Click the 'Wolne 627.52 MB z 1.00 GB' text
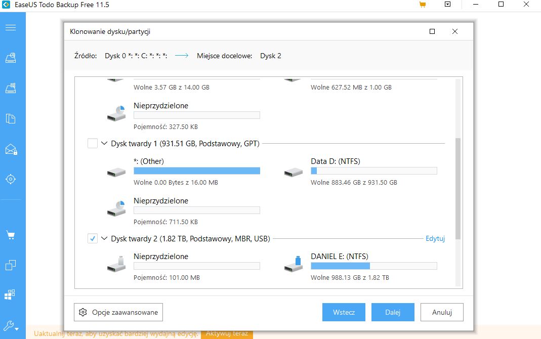This screenshot has height=339, width=541. (351, 87)
